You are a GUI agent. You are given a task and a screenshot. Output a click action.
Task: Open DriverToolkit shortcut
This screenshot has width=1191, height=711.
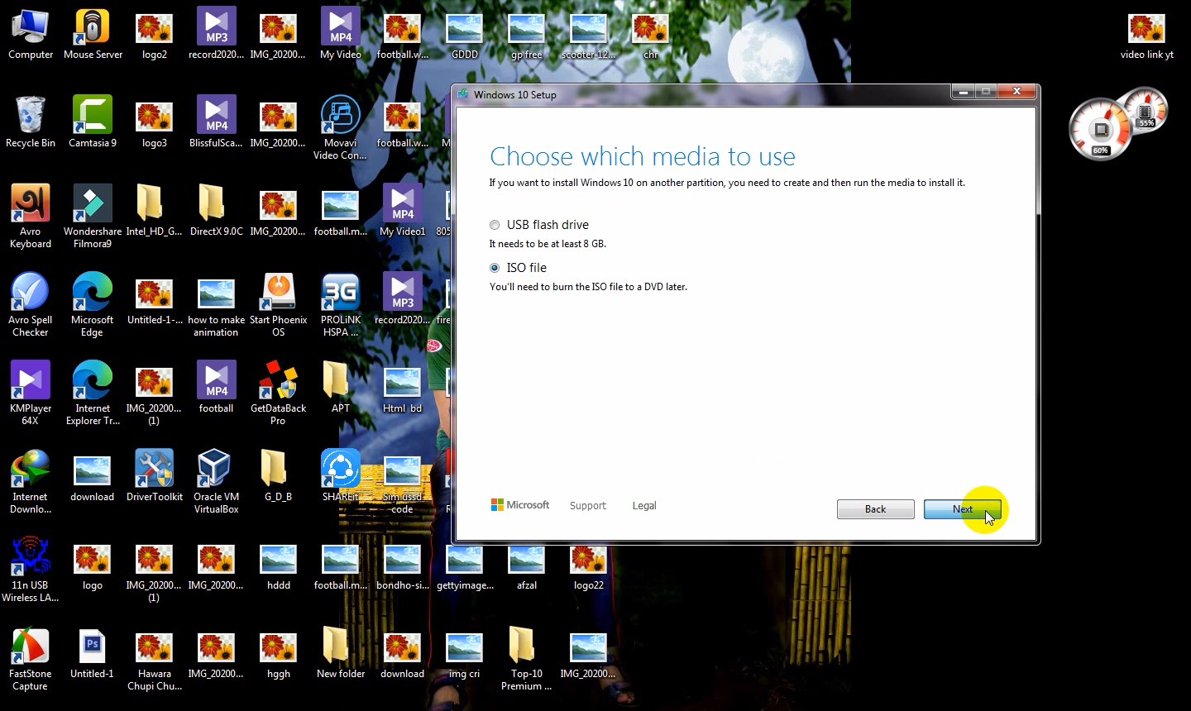pos(154,476)
